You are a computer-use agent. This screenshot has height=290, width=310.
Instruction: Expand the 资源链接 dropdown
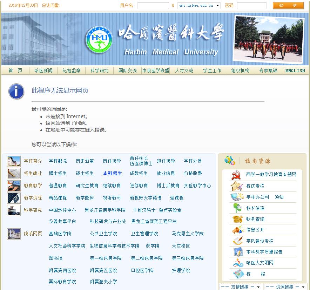(285, 287)
